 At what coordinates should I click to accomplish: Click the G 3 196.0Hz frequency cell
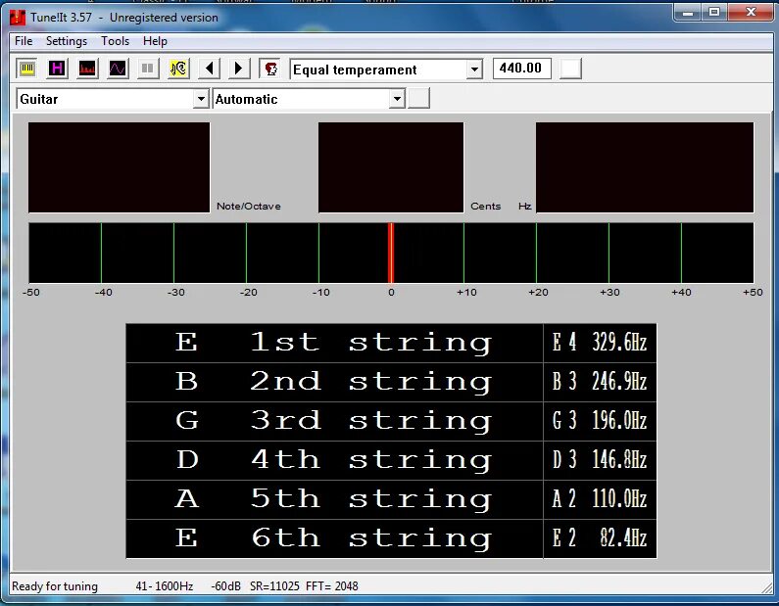pyautogui.click(x=600, y=421)
